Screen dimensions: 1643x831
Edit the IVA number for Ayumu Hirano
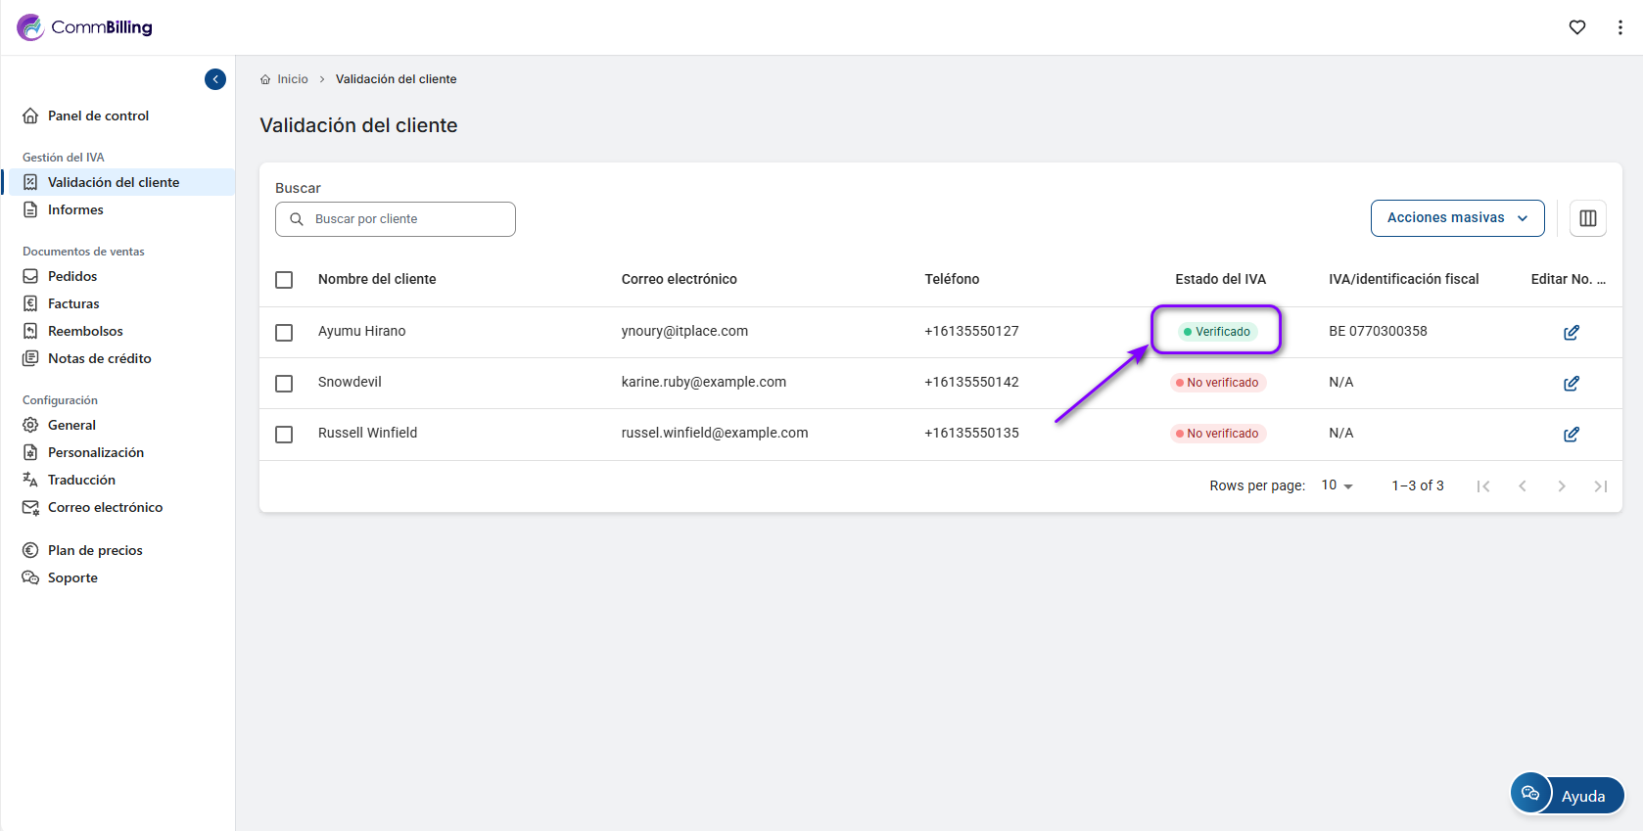(x=1571, y=333)
